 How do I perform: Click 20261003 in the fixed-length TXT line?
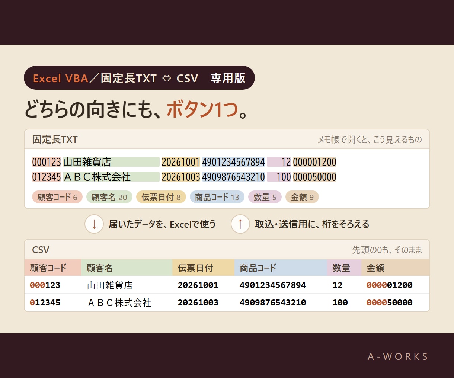181,177
